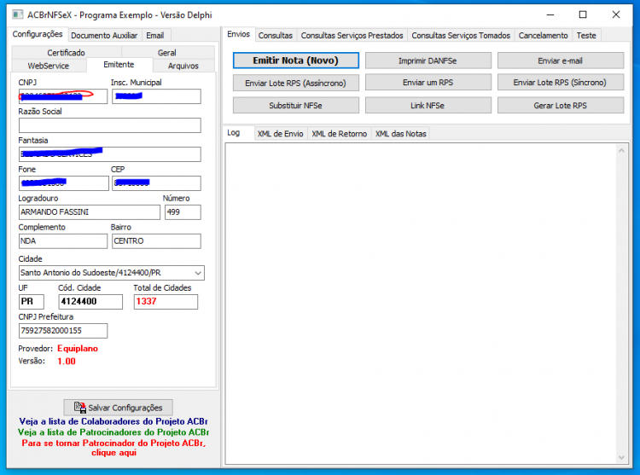This screenshot has height=475, width=640.
Task: Click the Fone input field
Action: click(x=64, y=183)
